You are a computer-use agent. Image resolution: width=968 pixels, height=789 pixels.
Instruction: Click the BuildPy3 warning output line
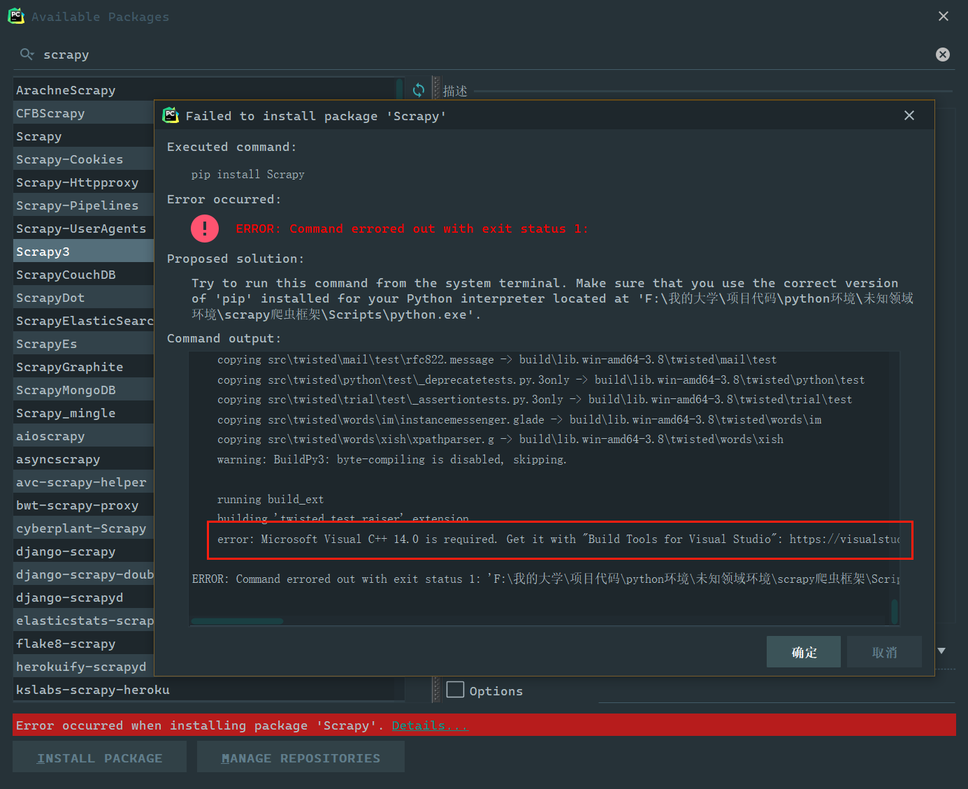pyautogui.click(x=392, y=459)
